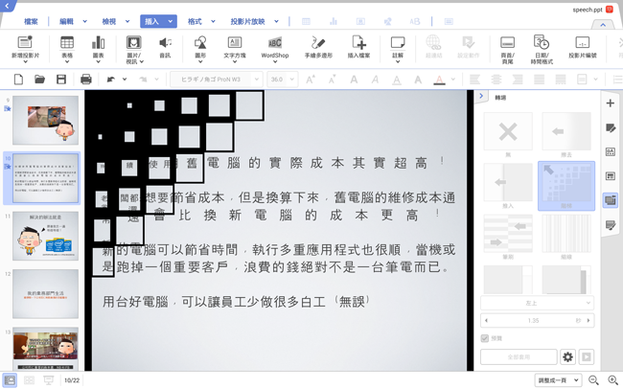
Task: Insert a table (表格)
Action: [x=67, y=48]
